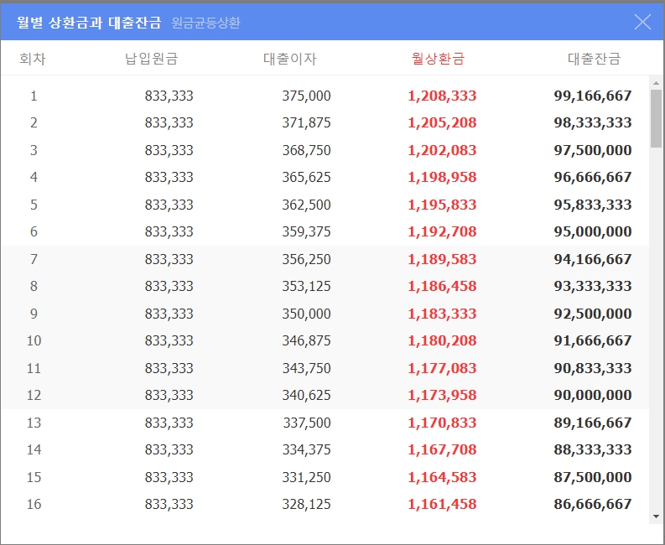Select the interest value 340,625
The height and width of the screenshot is (545, 665).
tap(307, 395)
